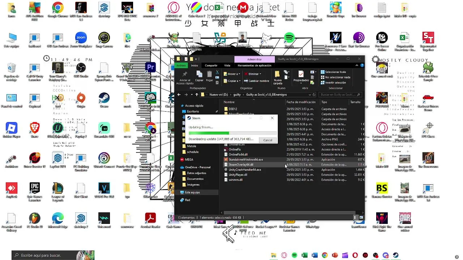Select winmm.dll file
The height and width of the screenshot is (260, 463).
pos(235,180)
